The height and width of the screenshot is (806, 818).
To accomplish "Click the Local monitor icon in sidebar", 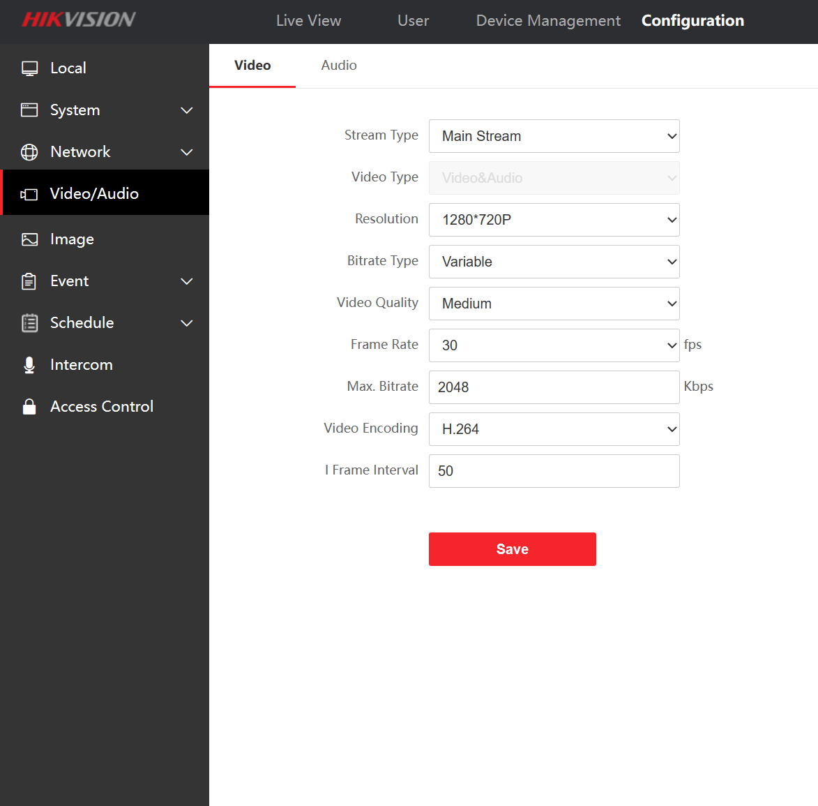I will coord(29,68).
